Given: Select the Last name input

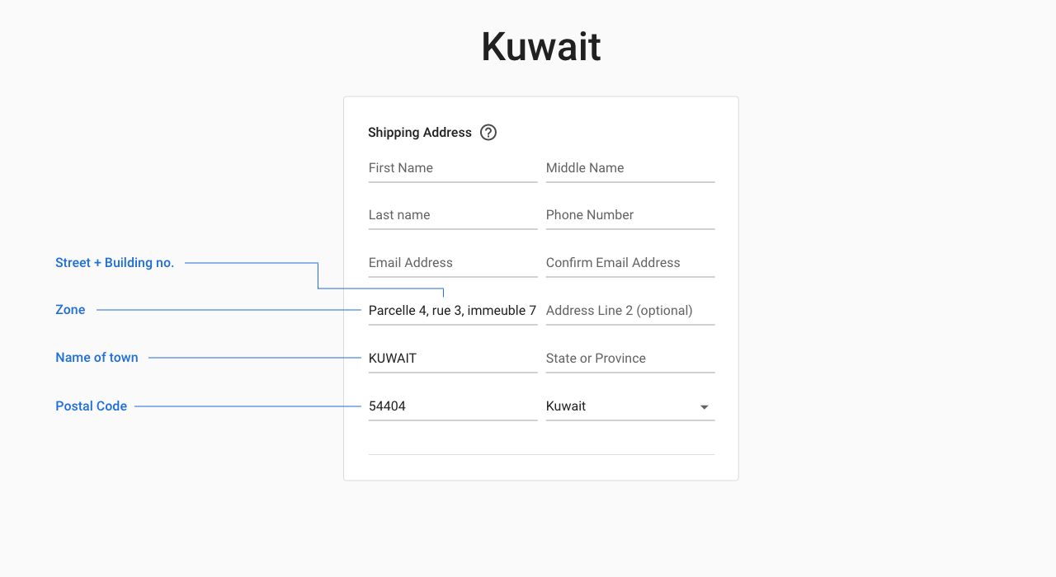Looking at the screenshot, I should click(453, 215).
